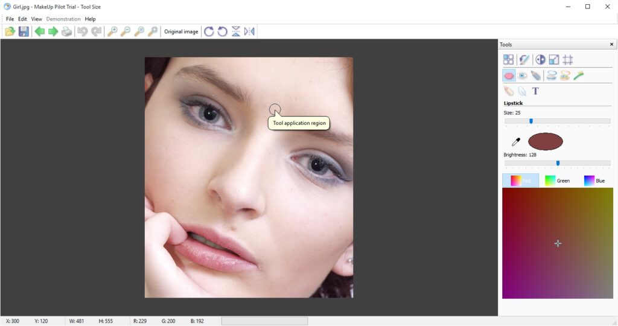The image size is (618, 326).
Task: Click the eyedropper color picker
Action: click(x=516, y=142)
